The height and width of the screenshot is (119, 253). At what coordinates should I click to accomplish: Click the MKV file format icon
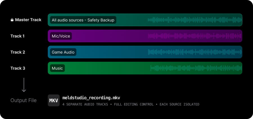pyautogui.click(x=54, y=100)
